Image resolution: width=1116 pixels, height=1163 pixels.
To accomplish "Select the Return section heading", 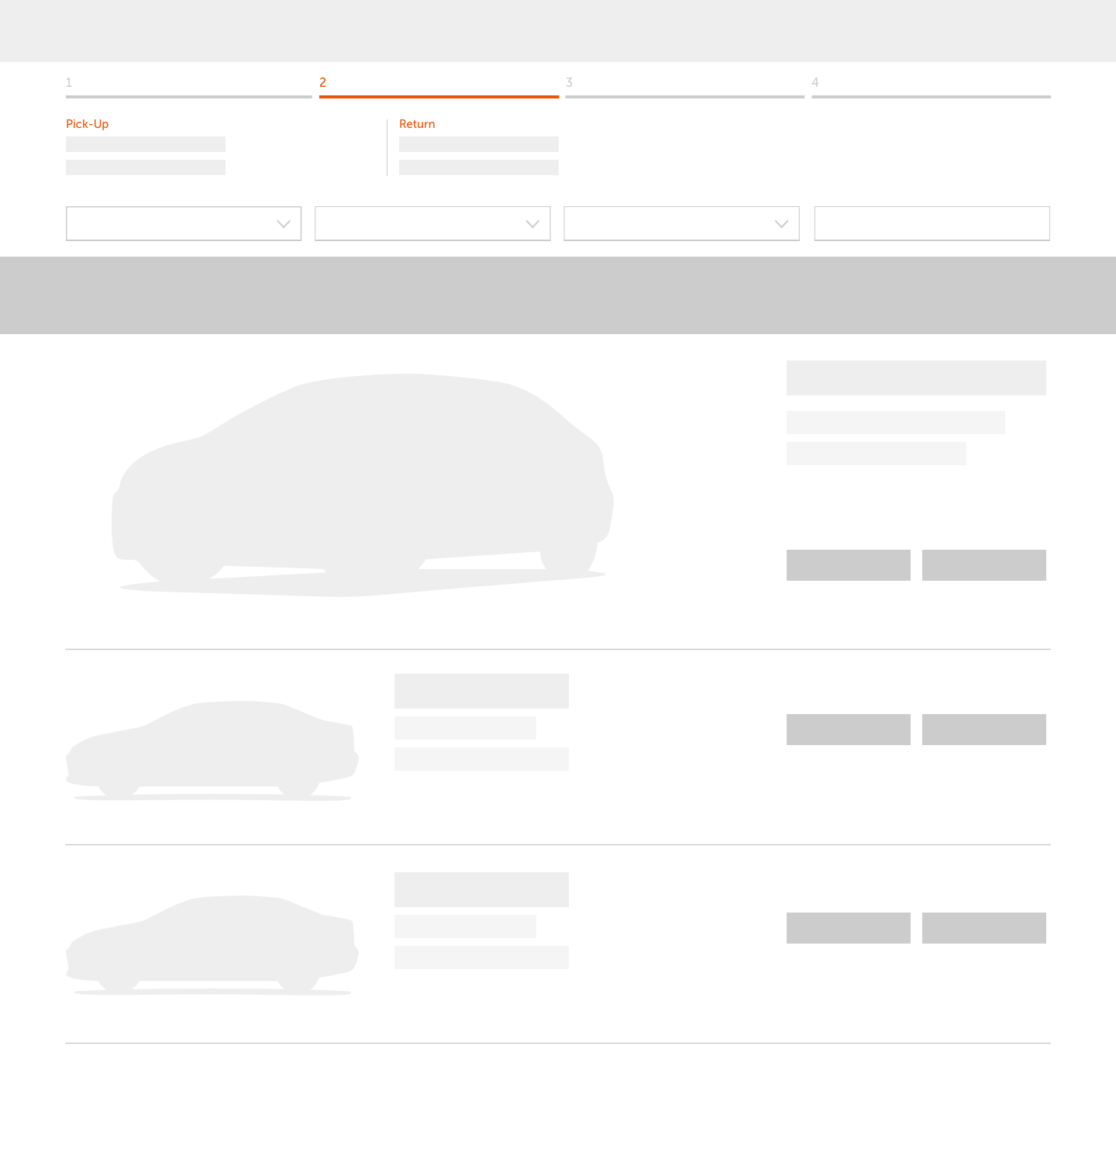I will pyautogui.click(x=417, y=124).
